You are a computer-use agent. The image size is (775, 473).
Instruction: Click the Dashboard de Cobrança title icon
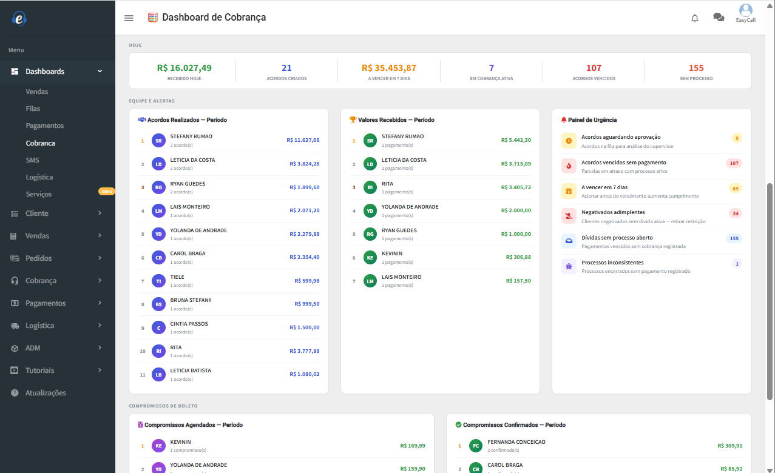(153, 18)
